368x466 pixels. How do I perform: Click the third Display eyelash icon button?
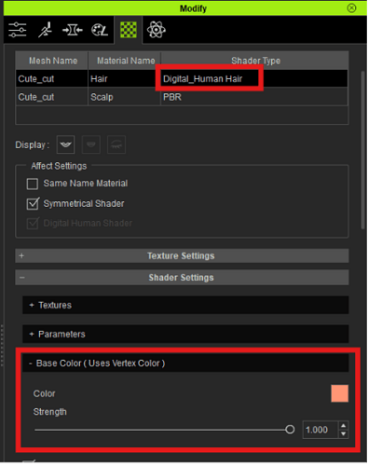click(x=116, y=144)
